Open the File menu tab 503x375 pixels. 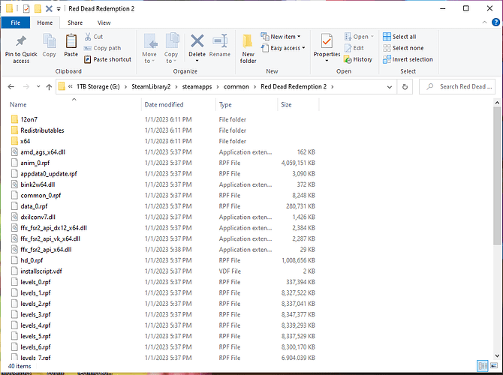click(x=15, y=22)
